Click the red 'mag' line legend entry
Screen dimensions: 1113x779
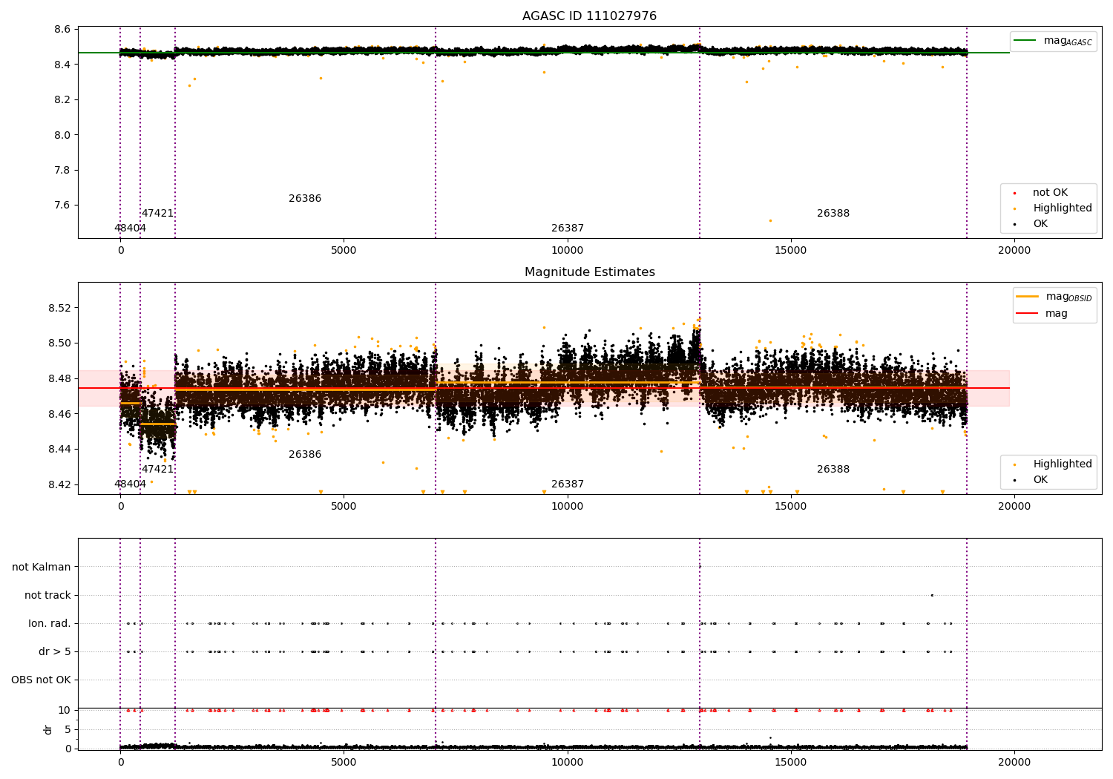[1043, 314]
